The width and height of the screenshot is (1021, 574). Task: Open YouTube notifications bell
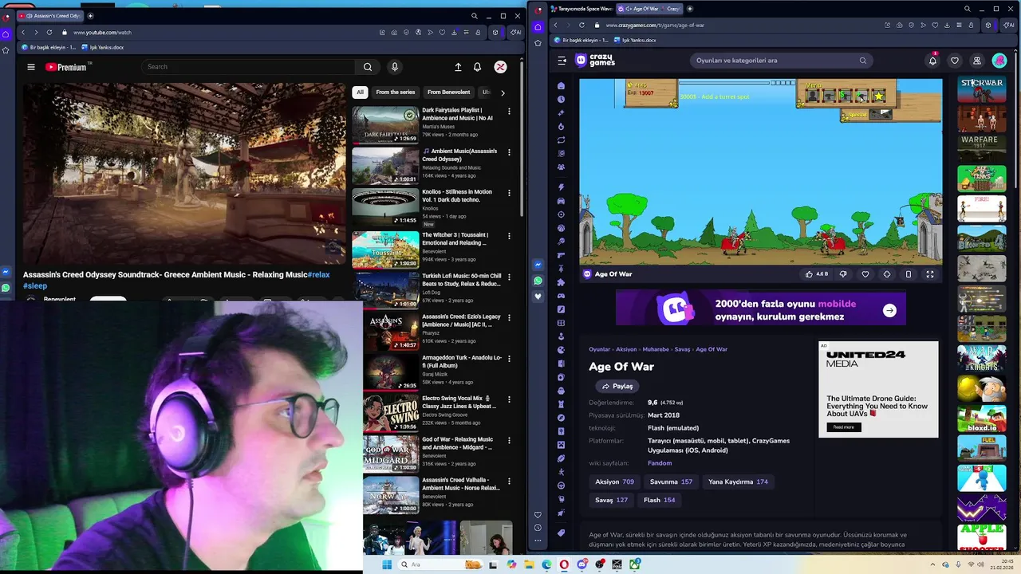[x=477, y=67]
